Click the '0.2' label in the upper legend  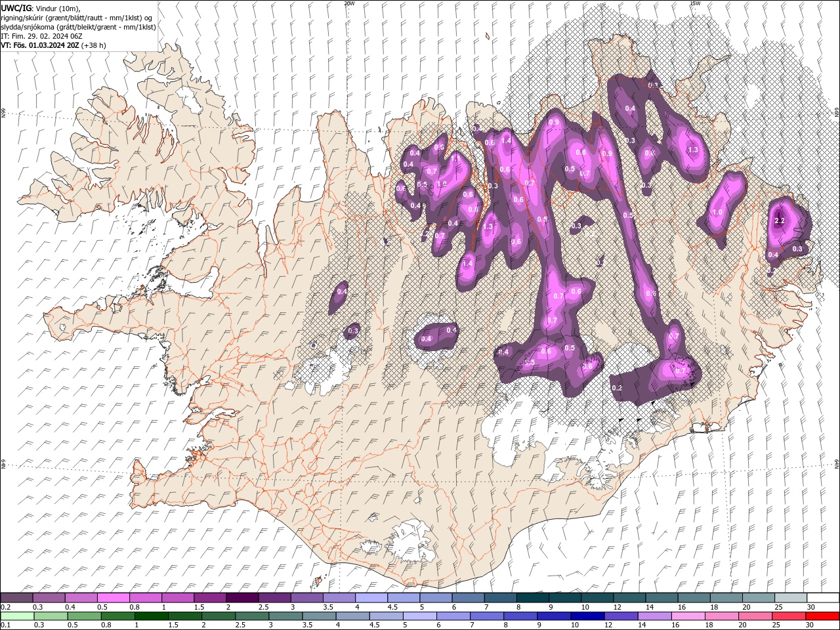[5, 607]
